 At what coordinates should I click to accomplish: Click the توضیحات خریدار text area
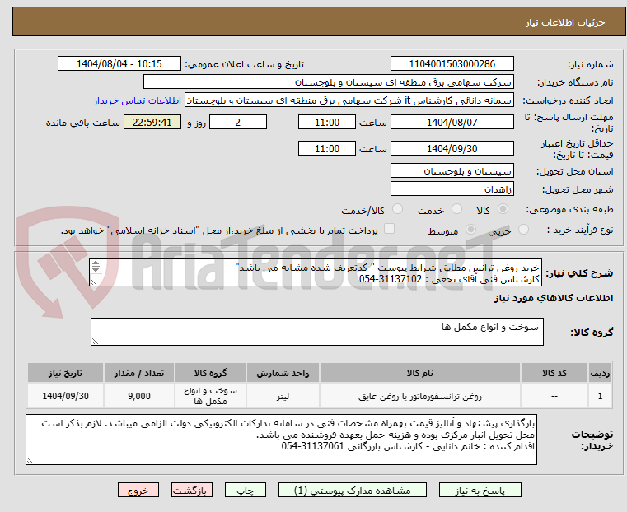[x=282, y=440]
